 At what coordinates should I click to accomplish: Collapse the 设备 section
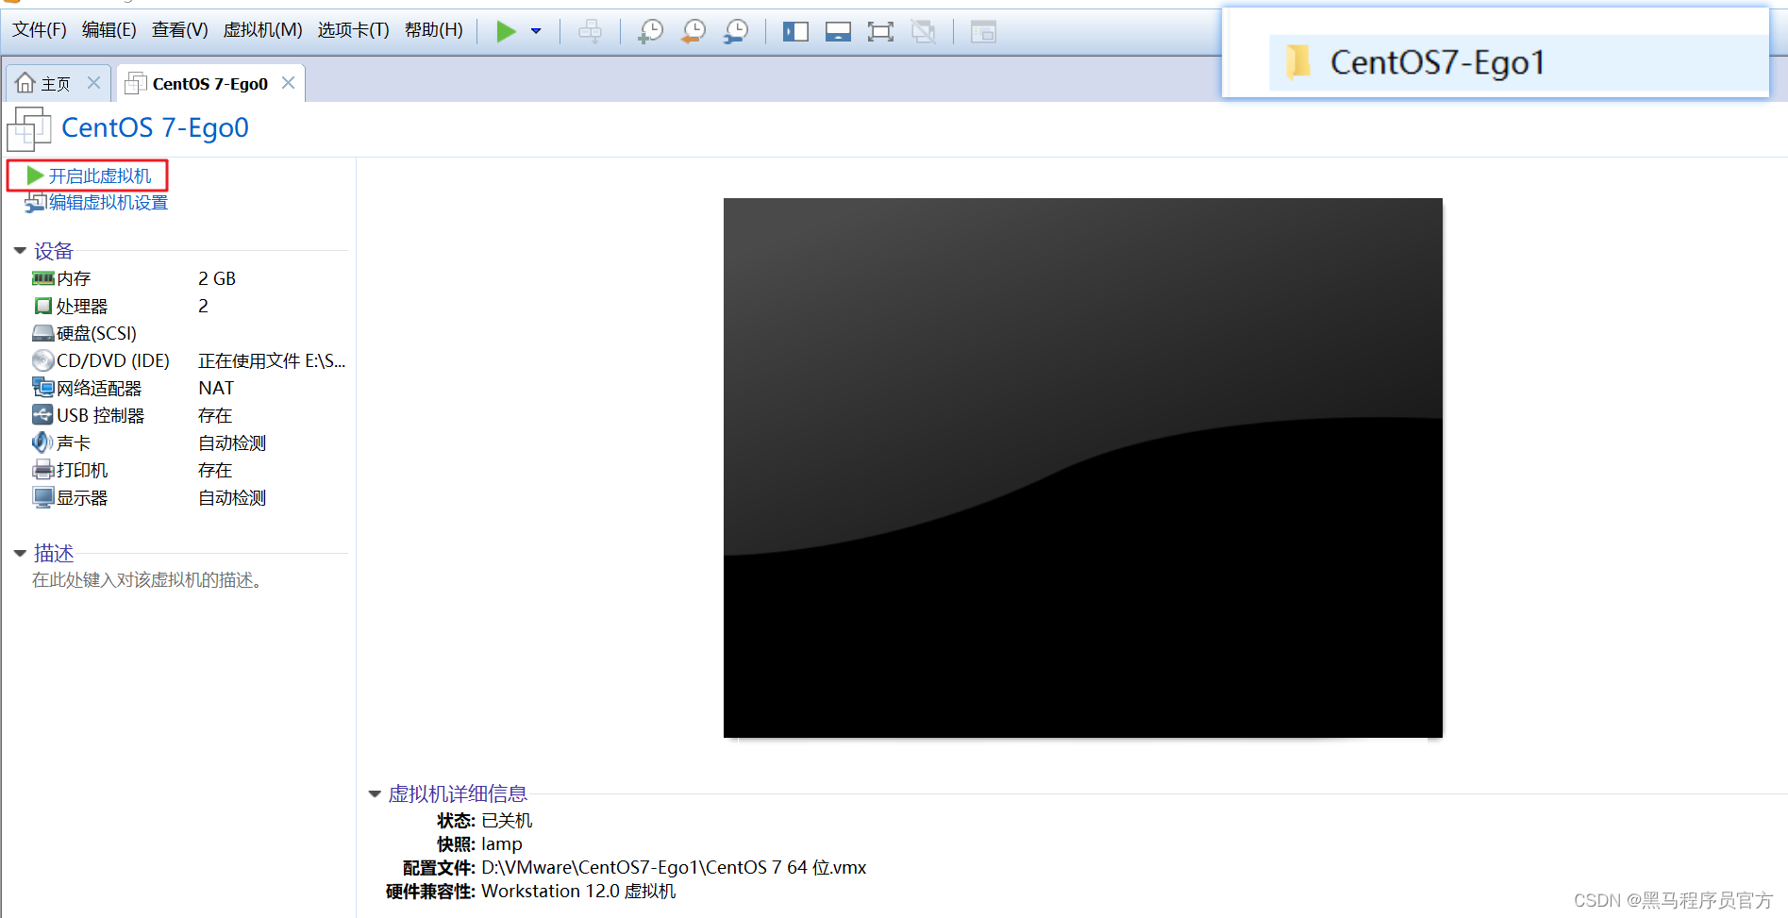click(x=20, y=251)
